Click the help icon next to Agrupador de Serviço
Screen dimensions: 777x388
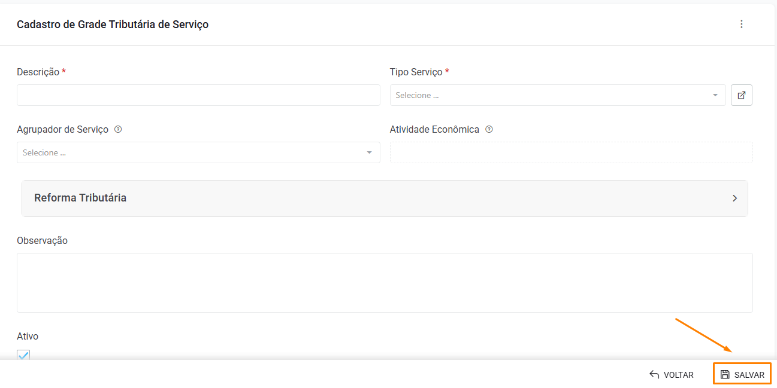[118, 129]
